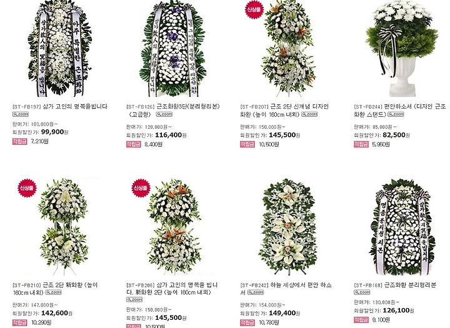Open ST-FB197 wreath product image
The height and width of the screenshot is (328, 450).
(59, 48)
